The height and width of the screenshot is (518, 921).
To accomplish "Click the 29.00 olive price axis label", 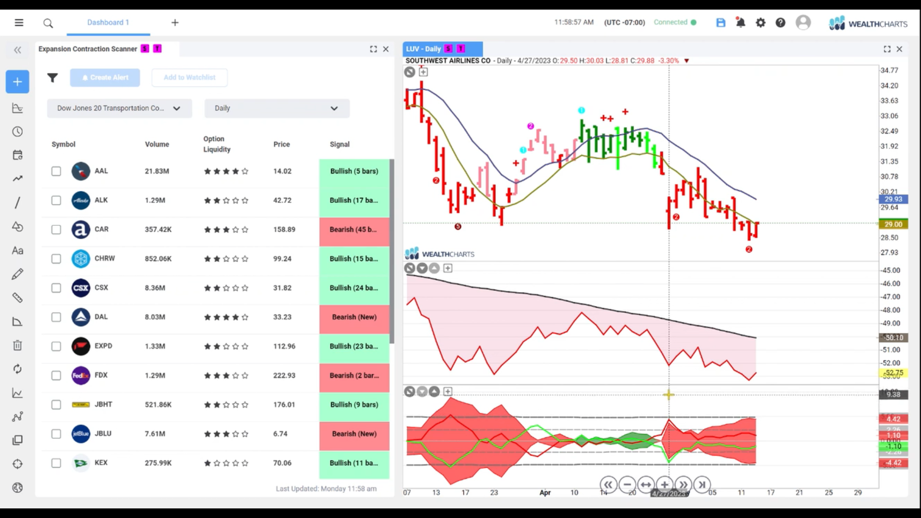I will 893,224.
